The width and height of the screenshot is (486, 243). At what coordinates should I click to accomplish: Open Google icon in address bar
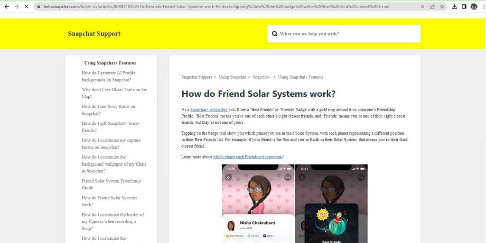[x=422, y=6]
